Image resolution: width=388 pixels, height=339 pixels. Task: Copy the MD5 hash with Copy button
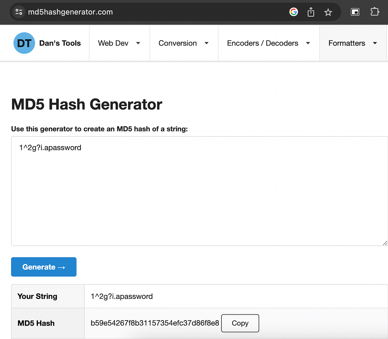[240, 323]
